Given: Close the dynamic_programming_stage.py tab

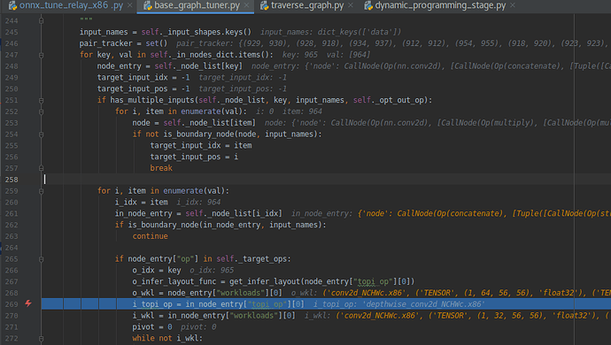Looking at the screenshot, I should pyautogui.click(x=513, y=5).
